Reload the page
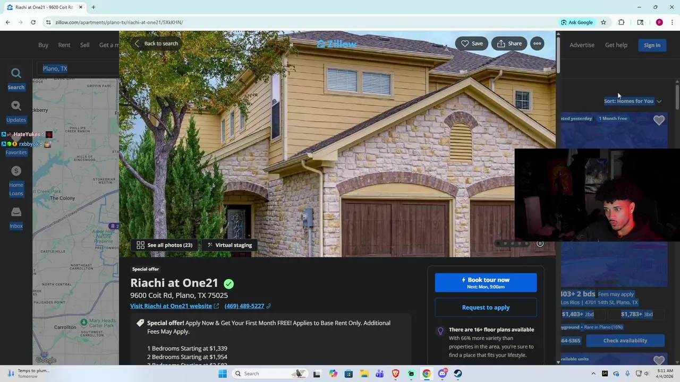This screenshot has width=680, height=382. tap(33, 22)
